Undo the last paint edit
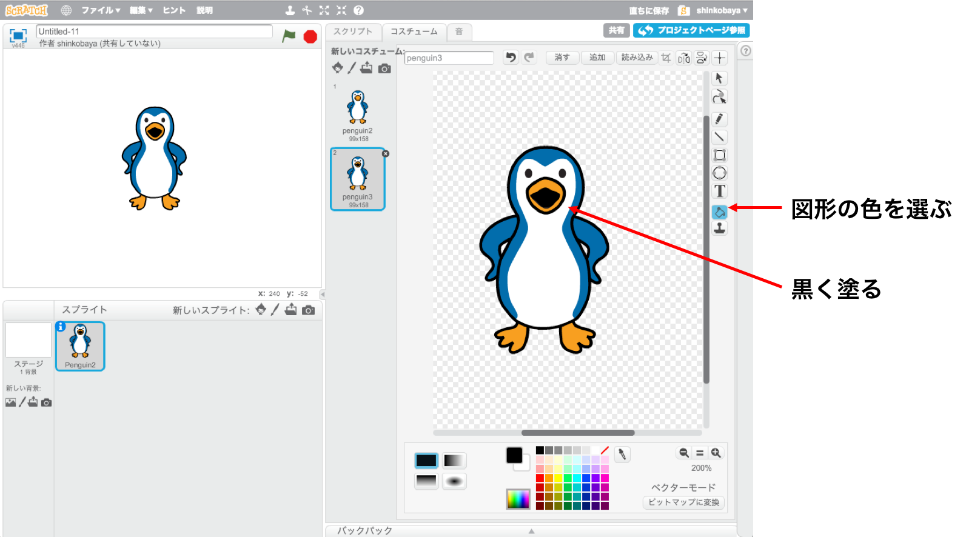The width and height of the screenshot is (966, 537). pyautogui.click(x=511, y=57)
